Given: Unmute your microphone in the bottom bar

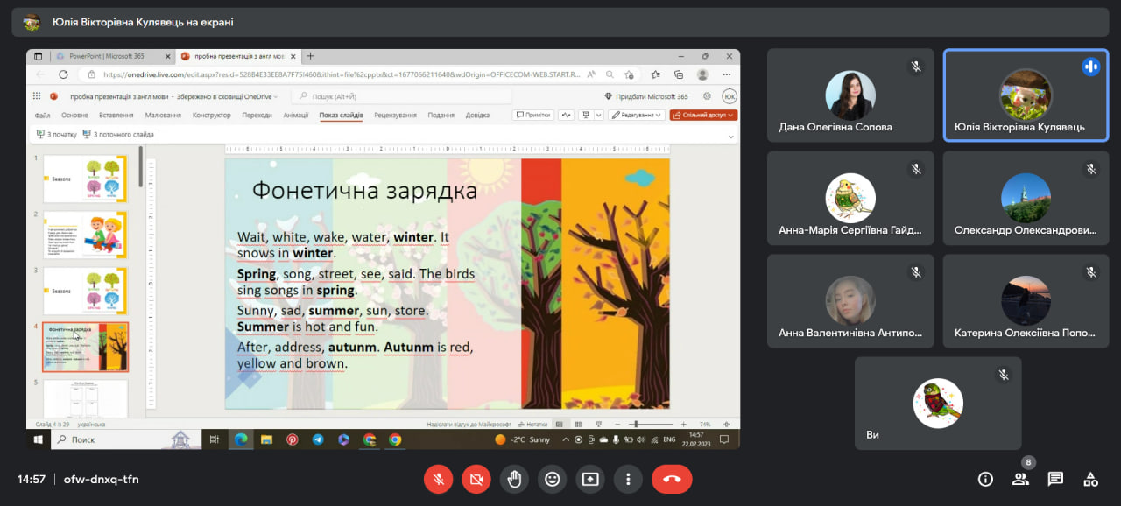Looking at the screenshot, I should 438,479.
